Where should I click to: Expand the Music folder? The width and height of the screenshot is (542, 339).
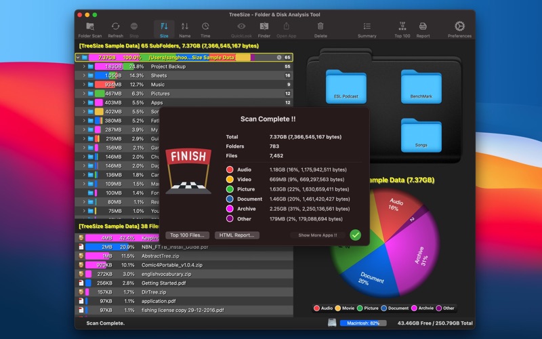coord(84,84)
